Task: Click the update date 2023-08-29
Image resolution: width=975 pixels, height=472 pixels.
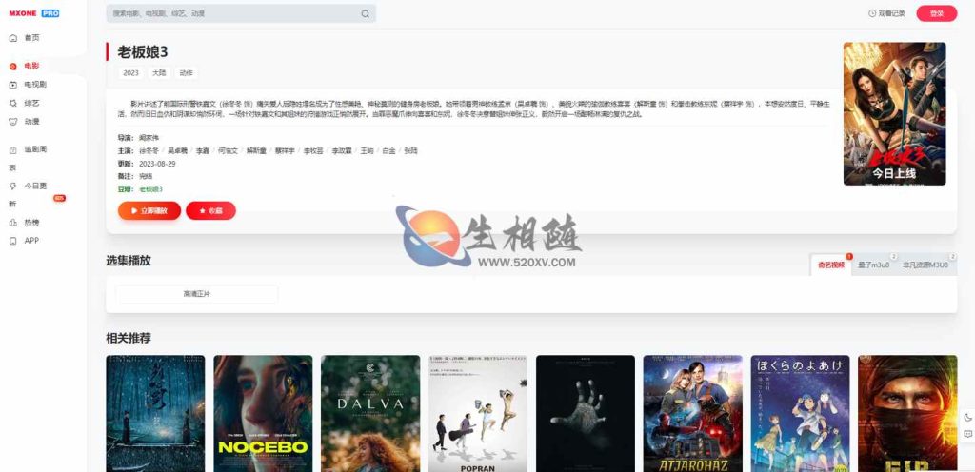Action: [x=157, y=164]
